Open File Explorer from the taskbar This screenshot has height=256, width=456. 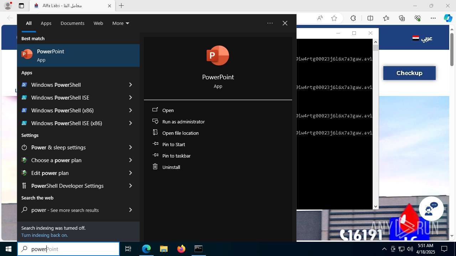[164, 249]
